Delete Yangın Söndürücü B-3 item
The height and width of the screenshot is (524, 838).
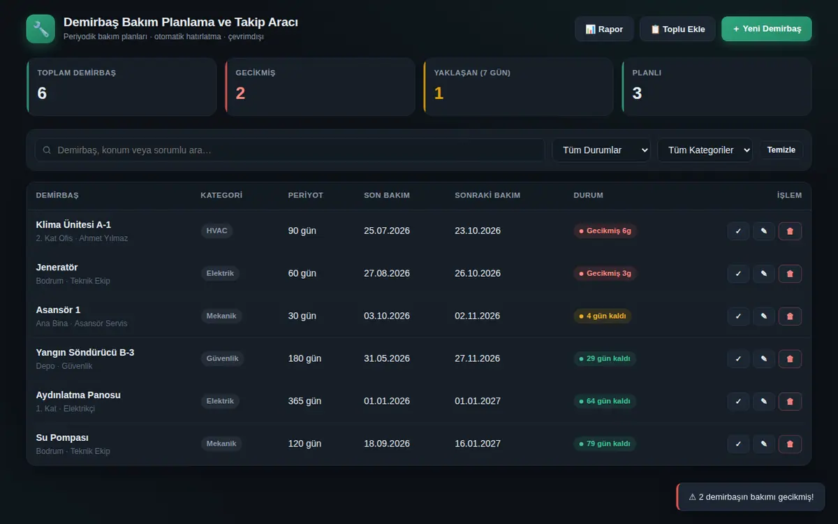pos(790,359)
